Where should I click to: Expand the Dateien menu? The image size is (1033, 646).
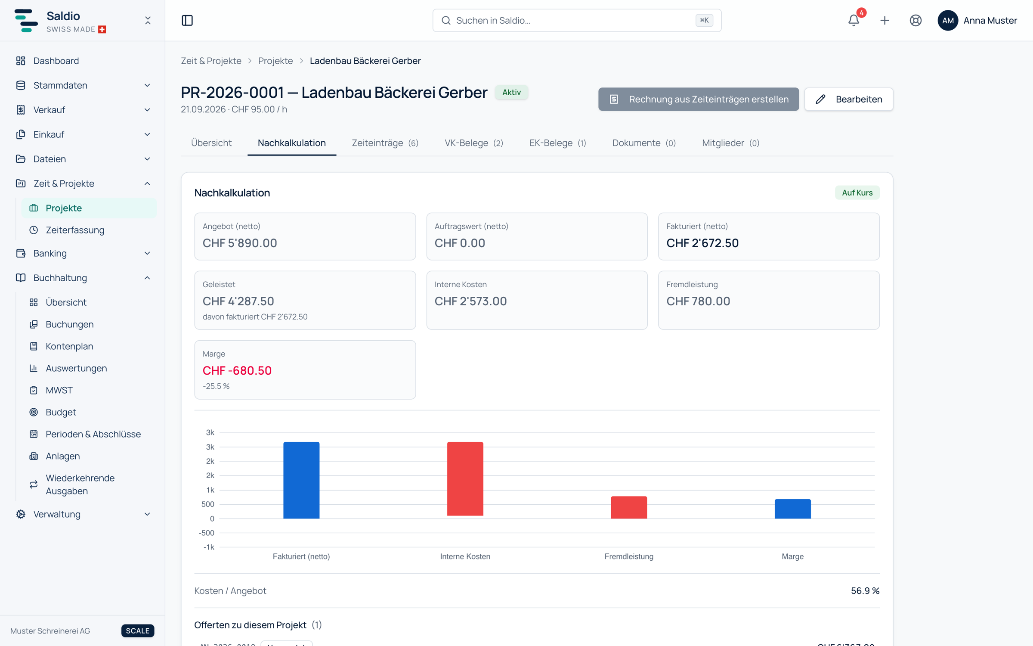coord(83,159)
